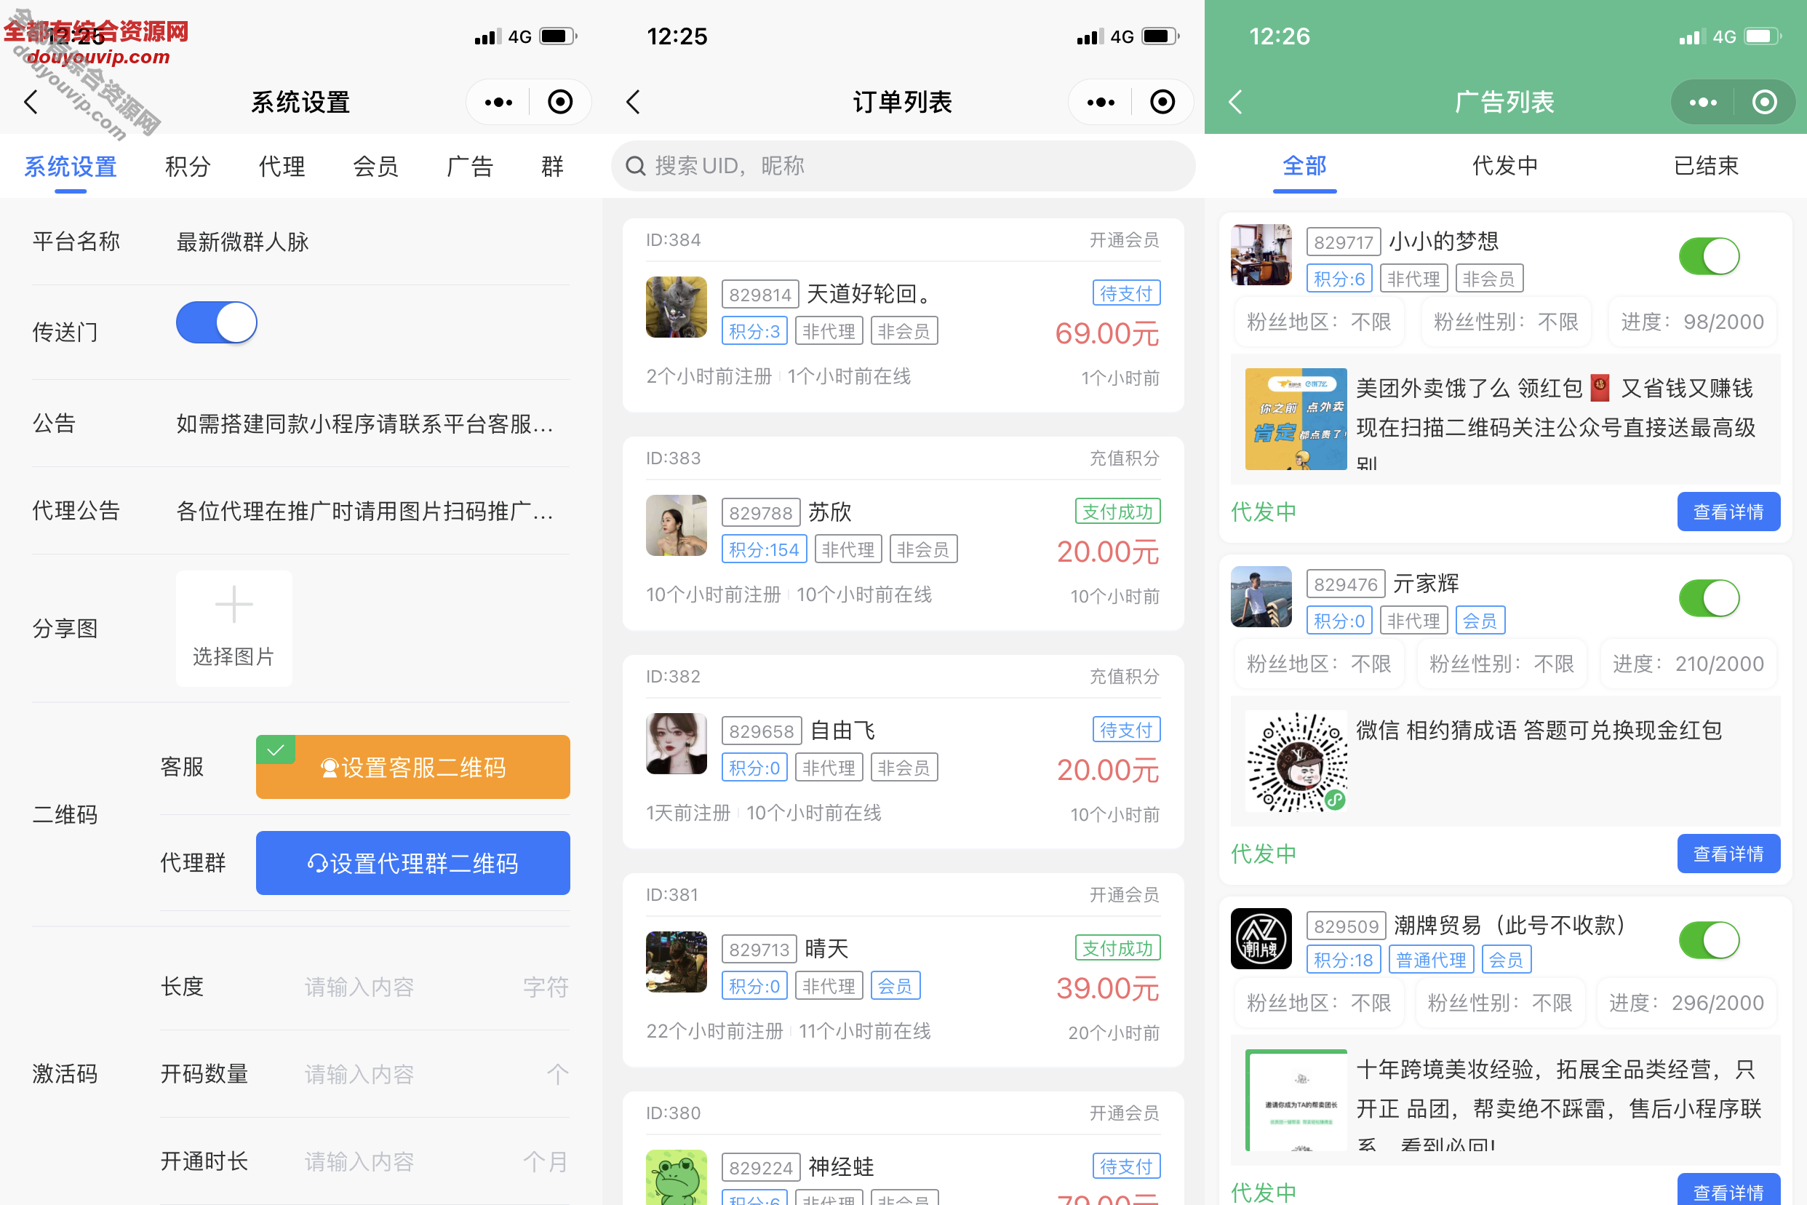
Task: Click the 搜索 UID，昵称 search field
Action: pyautogui.click(x=903, y=166)
